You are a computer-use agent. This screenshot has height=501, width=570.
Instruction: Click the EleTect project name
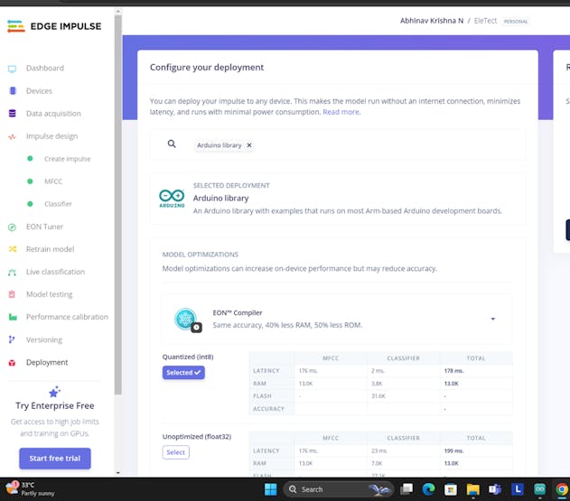tap(485, 21)
